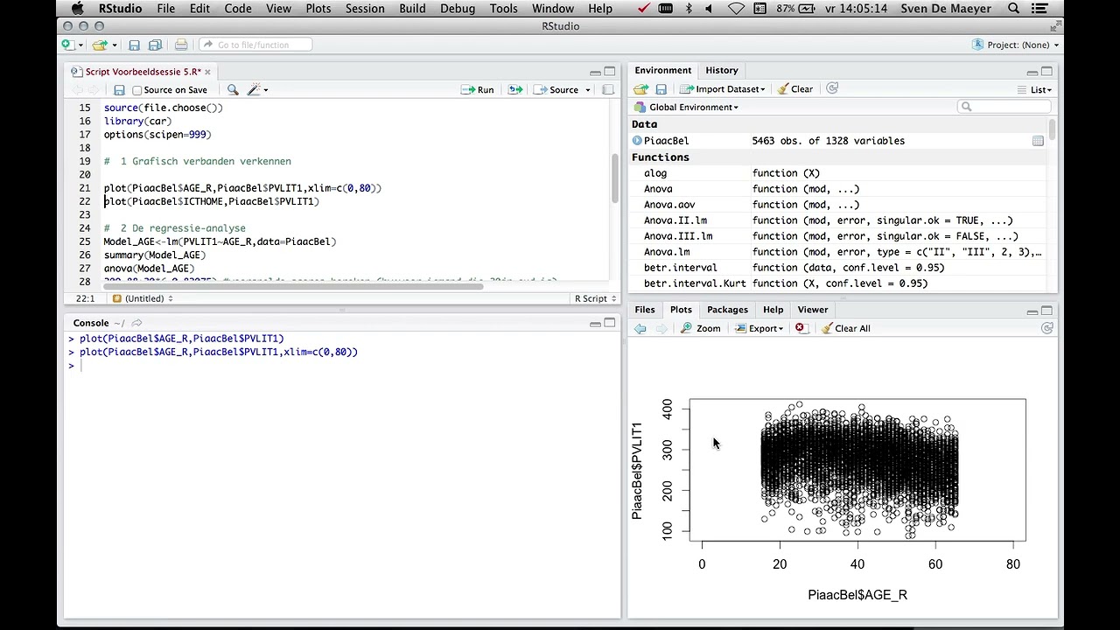This screenshot has height=630, width=1120.
Task: Click the console working directory arrow icon
Action: click(x=136, y=323)
